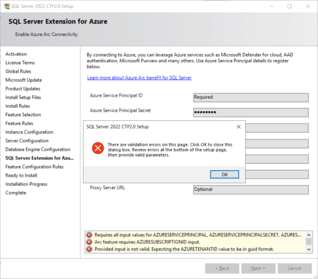Click the 'Enable Azure Arc Connectivity' subtitle
The height and width of the screenshot is (279, 318).
click(46, 35)
